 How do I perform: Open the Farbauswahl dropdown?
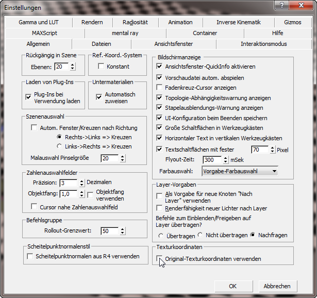[240, 171]
